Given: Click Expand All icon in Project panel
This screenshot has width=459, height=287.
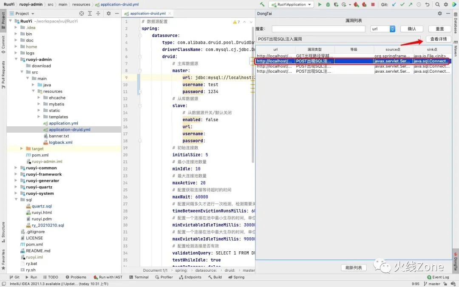Looking at the screenshot, I should tap(90, 14).
